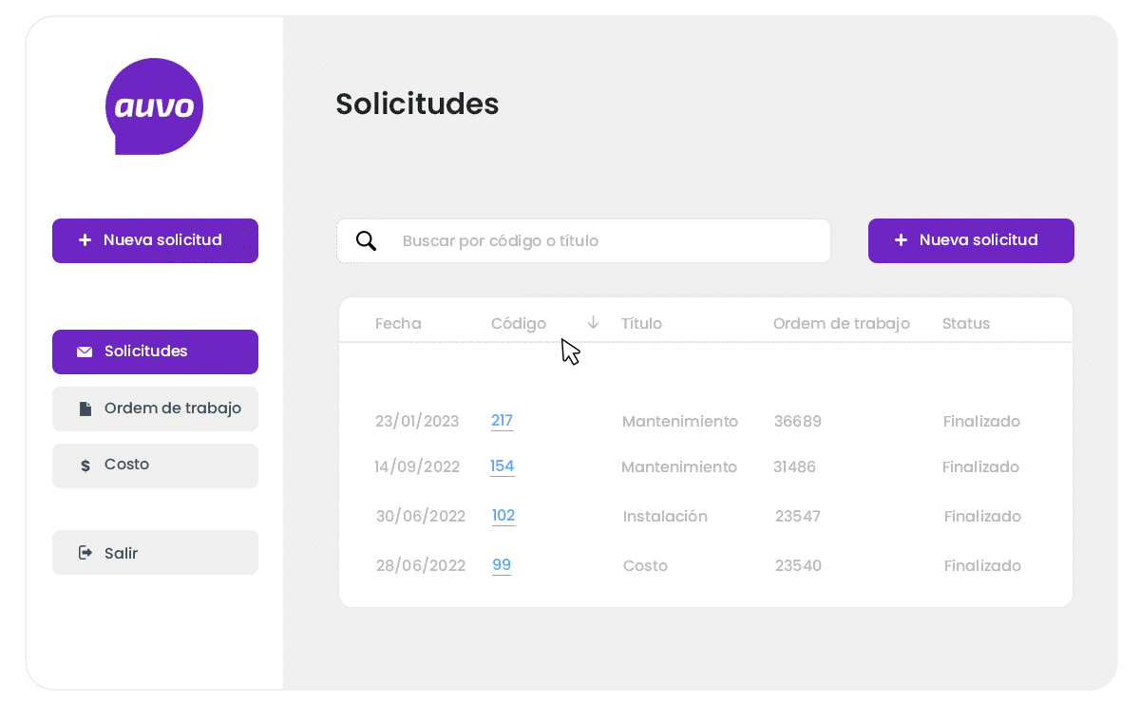Image resolution: width=1140 pixels, height=703 pixels.
Task: Click the Salir exit arrow icon
Action: [x=85, y=553]
